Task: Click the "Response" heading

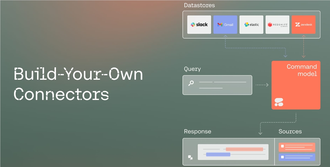Action: [197, 132]
